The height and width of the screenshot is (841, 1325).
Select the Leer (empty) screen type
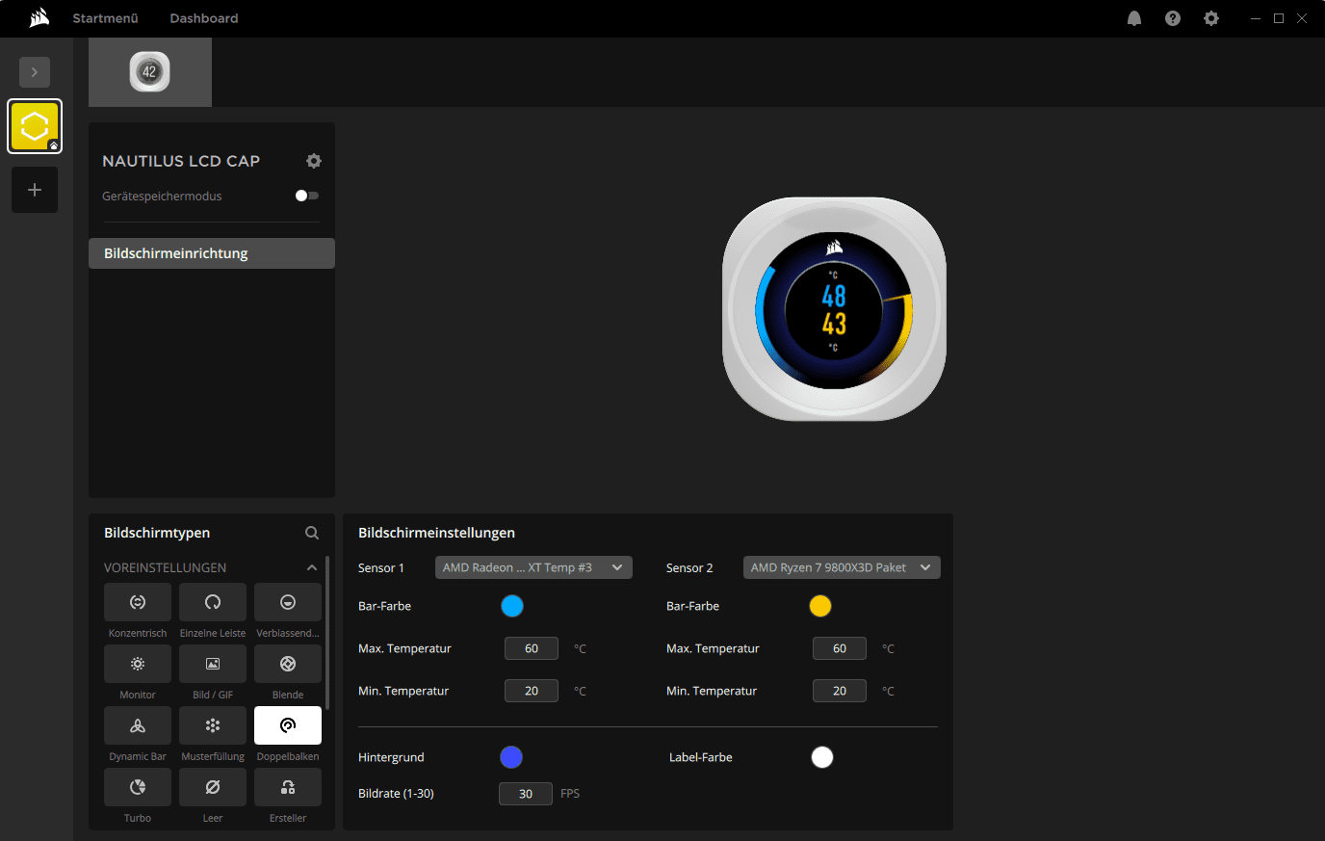213,787
